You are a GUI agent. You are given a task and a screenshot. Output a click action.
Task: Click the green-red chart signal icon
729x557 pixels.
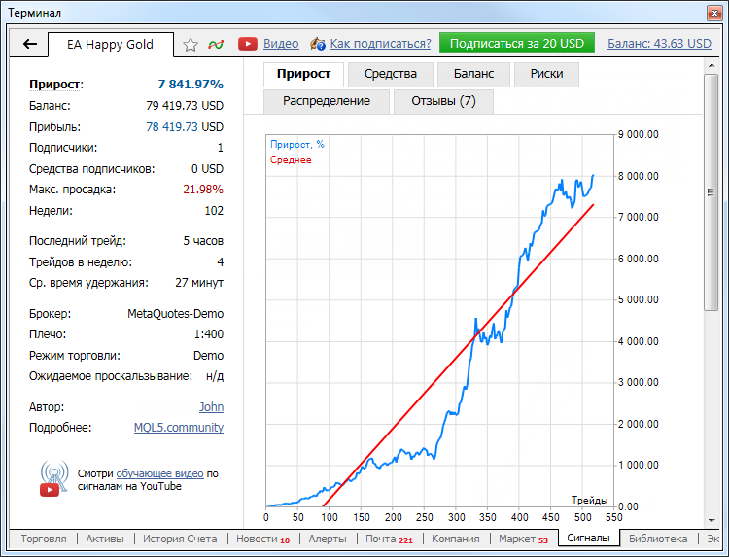[x=216, y=44]
